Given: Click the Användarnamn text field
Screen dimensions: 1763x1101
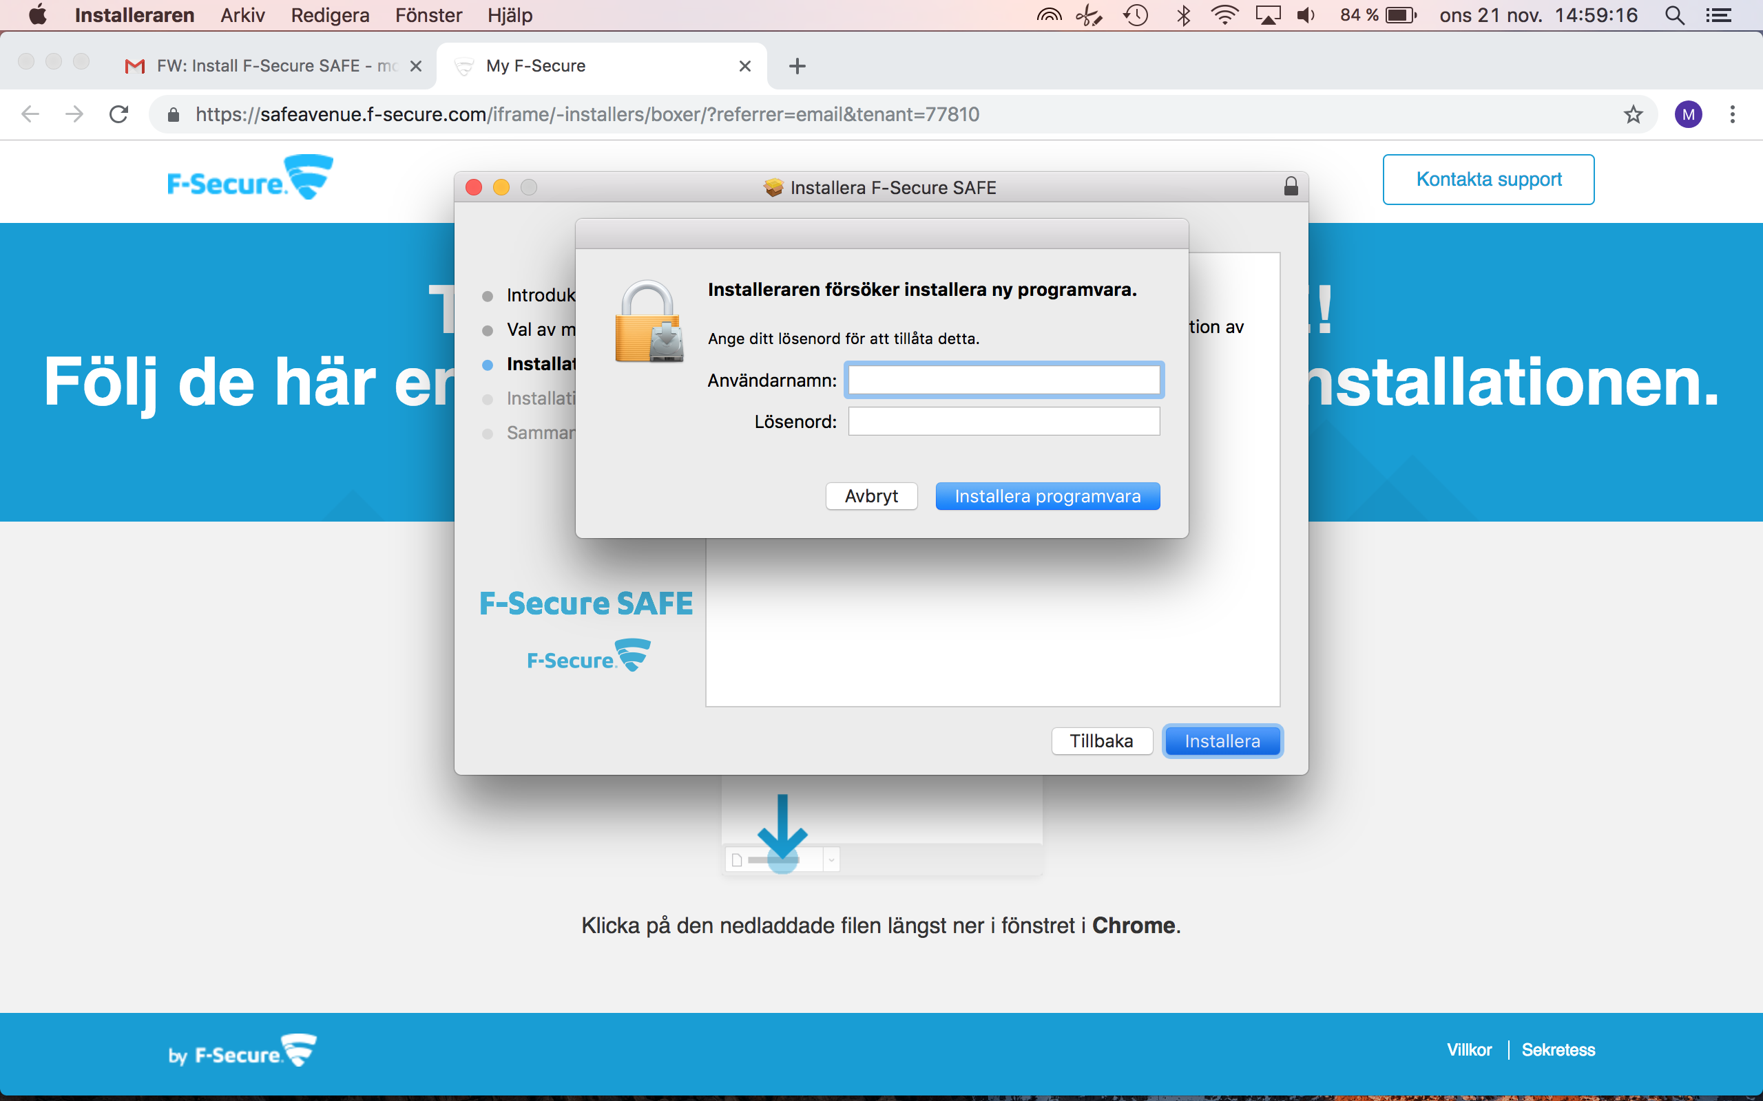Looking at the screenshot, I should point(1003,380).
